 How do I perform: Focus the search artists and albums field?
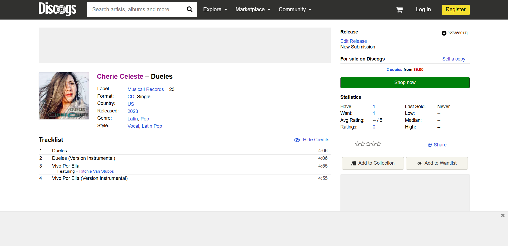pos(137,9)
